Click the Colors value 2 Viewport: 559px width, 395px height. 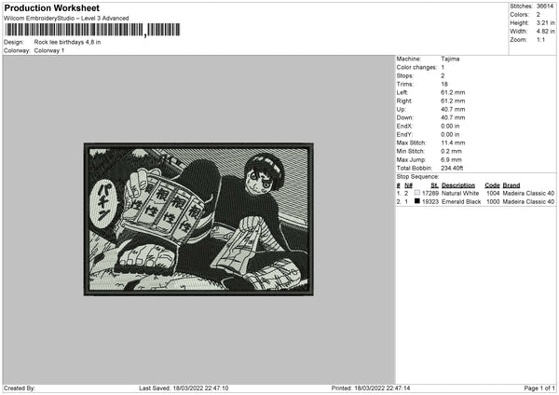538,15
